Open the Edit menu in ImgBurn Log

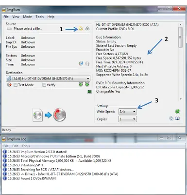click(x=15, y=146)
